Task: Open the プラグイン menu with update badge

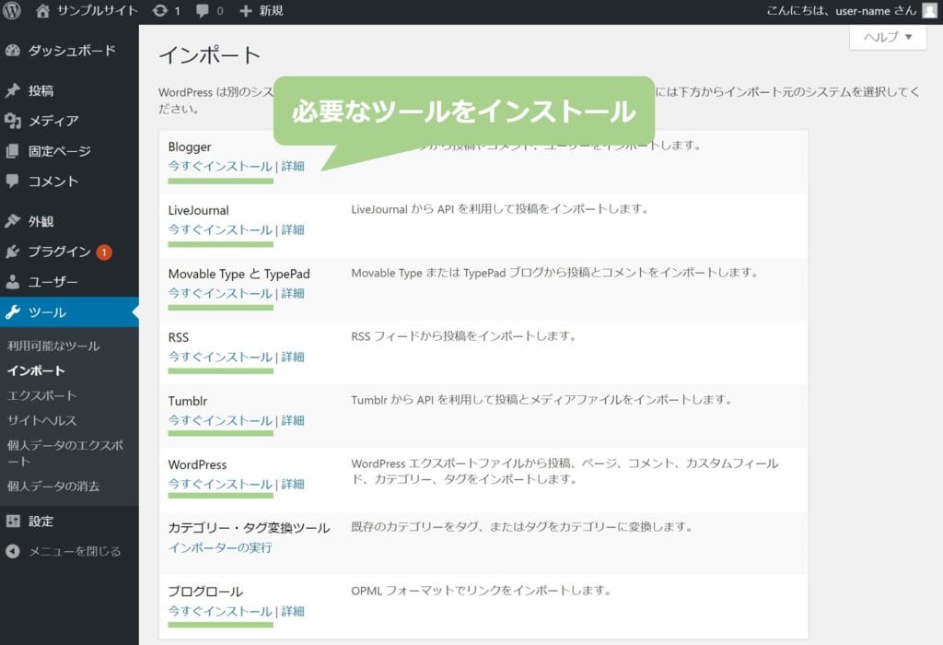Action: click(x=60, y=252)
